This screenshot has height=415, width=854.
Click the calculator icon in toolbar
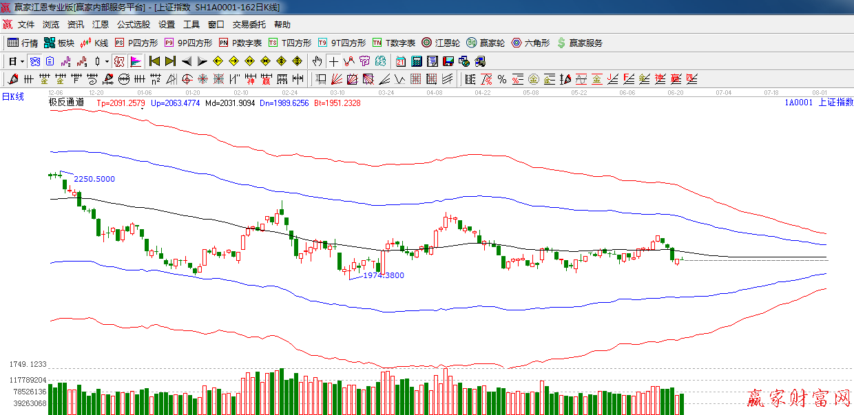417,61
